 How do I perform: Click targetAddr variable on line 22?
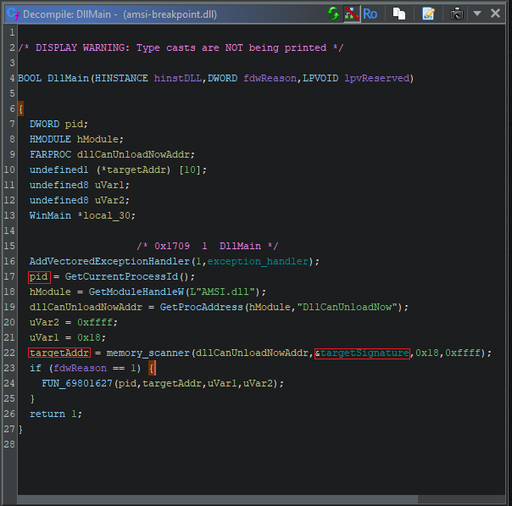click(x=59, y=353)
